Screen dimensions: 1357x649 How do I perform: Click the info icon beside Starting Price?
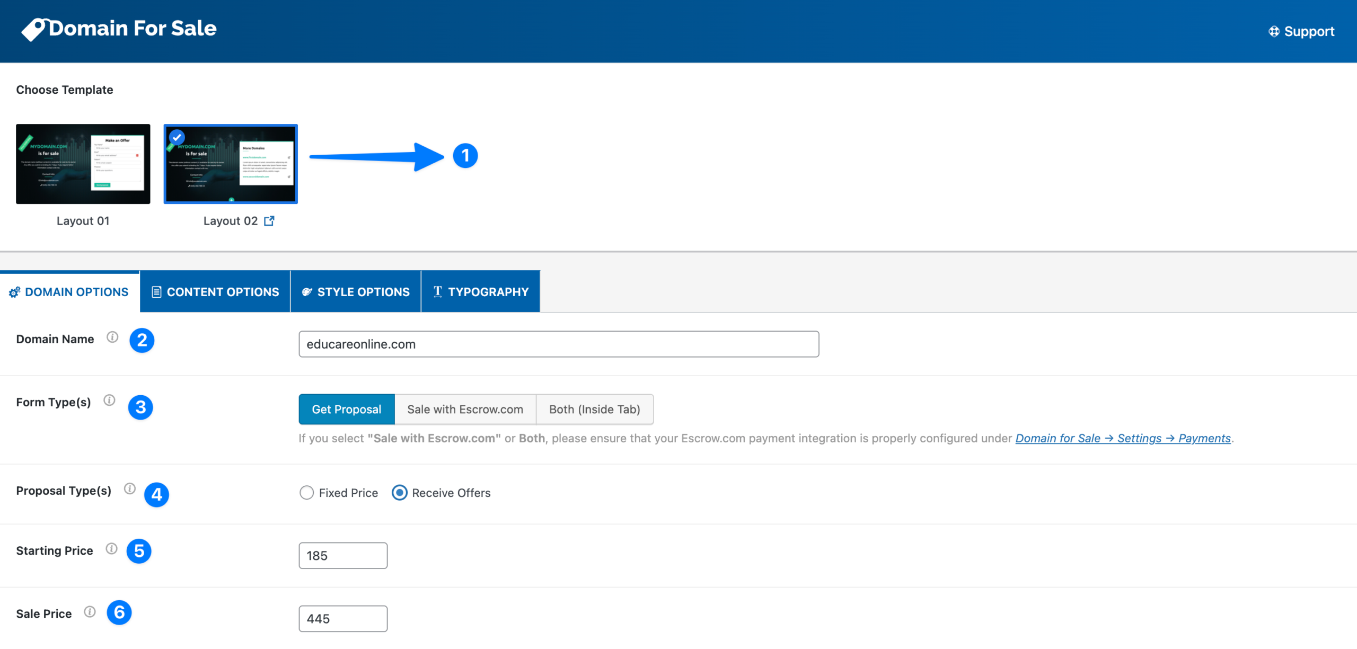(x=112, y=549)
